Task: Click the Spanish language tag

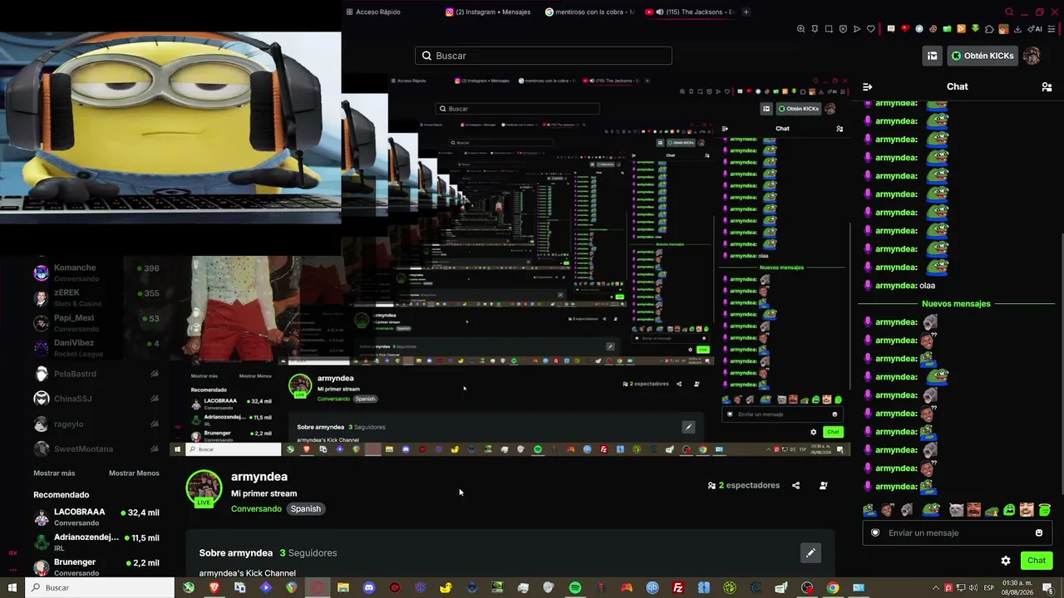Action: 305,509
